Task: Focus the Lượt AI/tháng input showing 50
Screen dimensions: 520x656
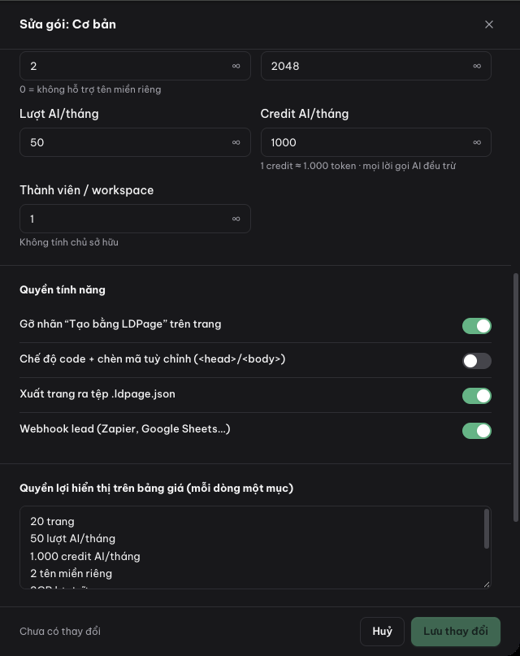Action: 135,143
